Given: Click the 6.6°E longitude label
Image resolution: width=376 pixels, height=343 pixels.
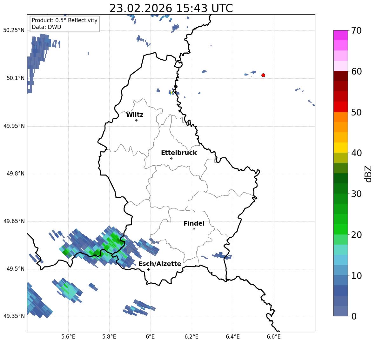Looking at the screenshot, I should [274, 337].
